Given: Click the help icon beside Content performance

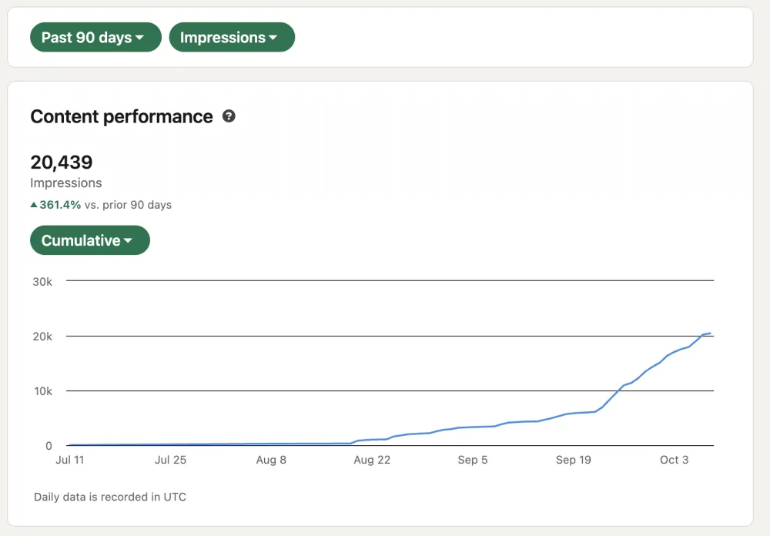Looking at the screenshot, I should (x=229, y=116).
